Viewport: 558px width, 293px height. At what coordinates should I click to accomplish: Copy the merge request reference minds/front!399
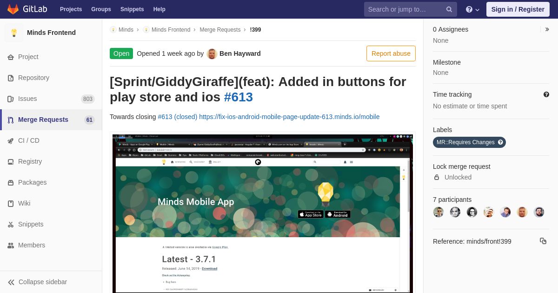(543, 241)
